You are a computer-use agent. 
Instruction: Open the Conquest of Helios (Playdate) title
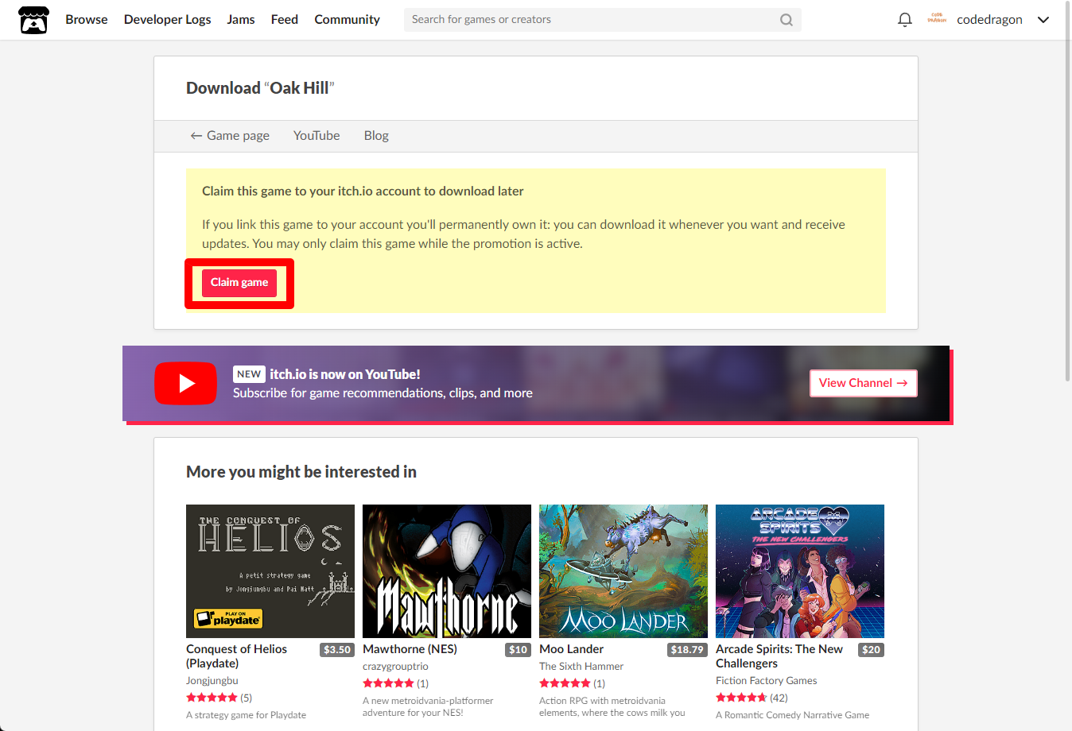tap(236, 656)
